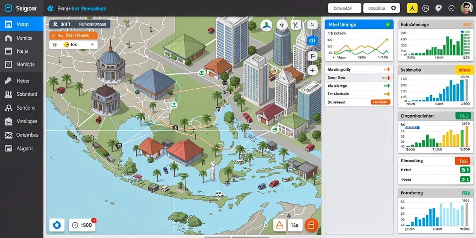Toggle the first green Plonecting row indicator
This screenshot has height=238, width=476.
pyautogui.click(x=464, y=170)
